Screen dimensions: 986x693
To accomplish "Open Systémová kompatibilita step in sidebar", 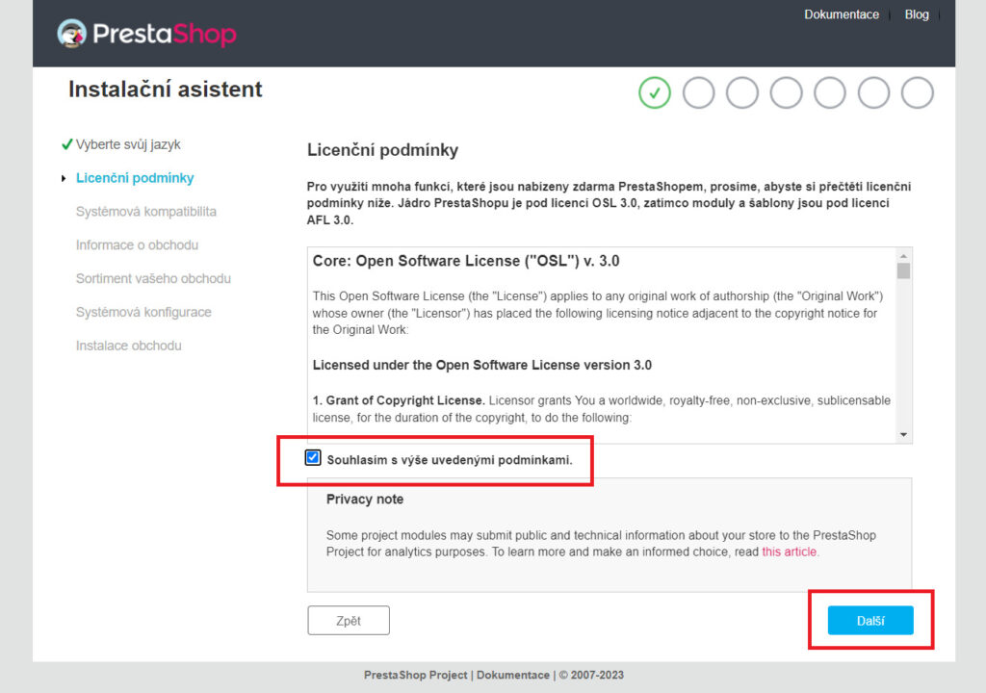I will (146, 212).
